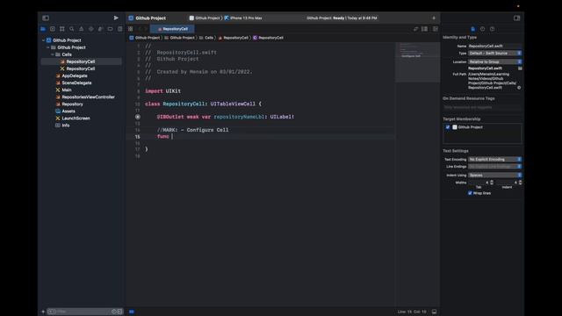Add an editor on the right
The image size is (562, 316).
point(436,29)
